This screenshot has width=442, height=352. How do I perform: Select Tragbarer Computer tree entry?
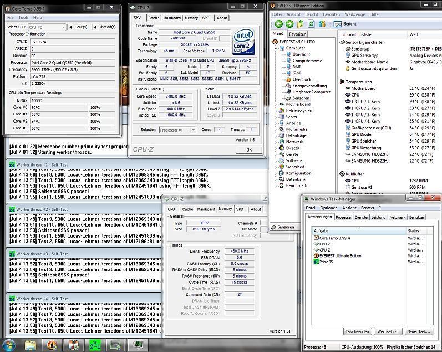(311, 92)
